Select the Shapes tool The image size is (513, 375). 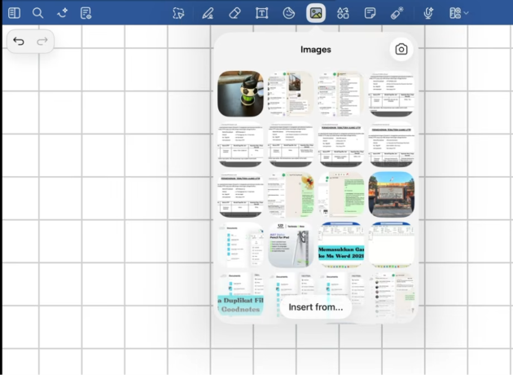point(343,13)
